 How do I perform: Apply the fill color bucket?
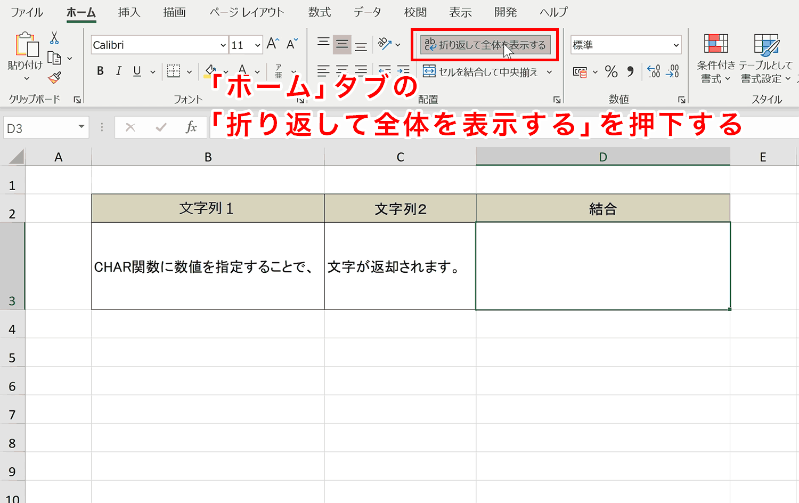210,71
